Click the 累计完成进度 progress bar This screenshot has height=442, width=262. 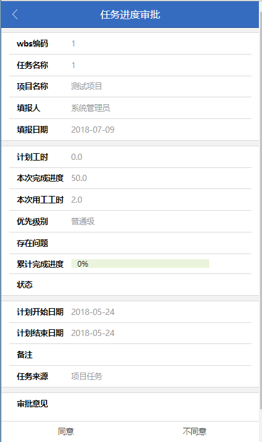click(140, 263)
